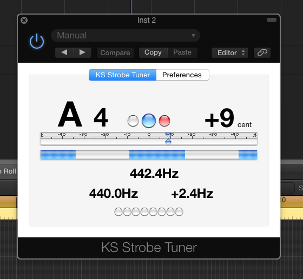Switch to the Preferences tab

[x=182, y=75]
